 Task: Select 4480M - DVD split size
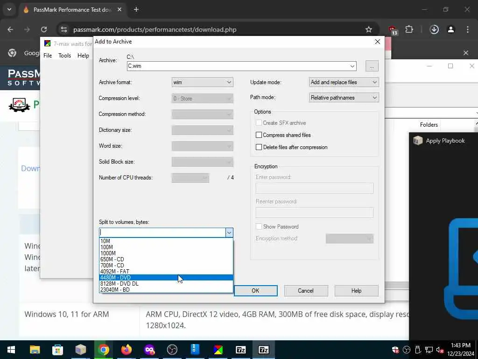pos(166,278)
